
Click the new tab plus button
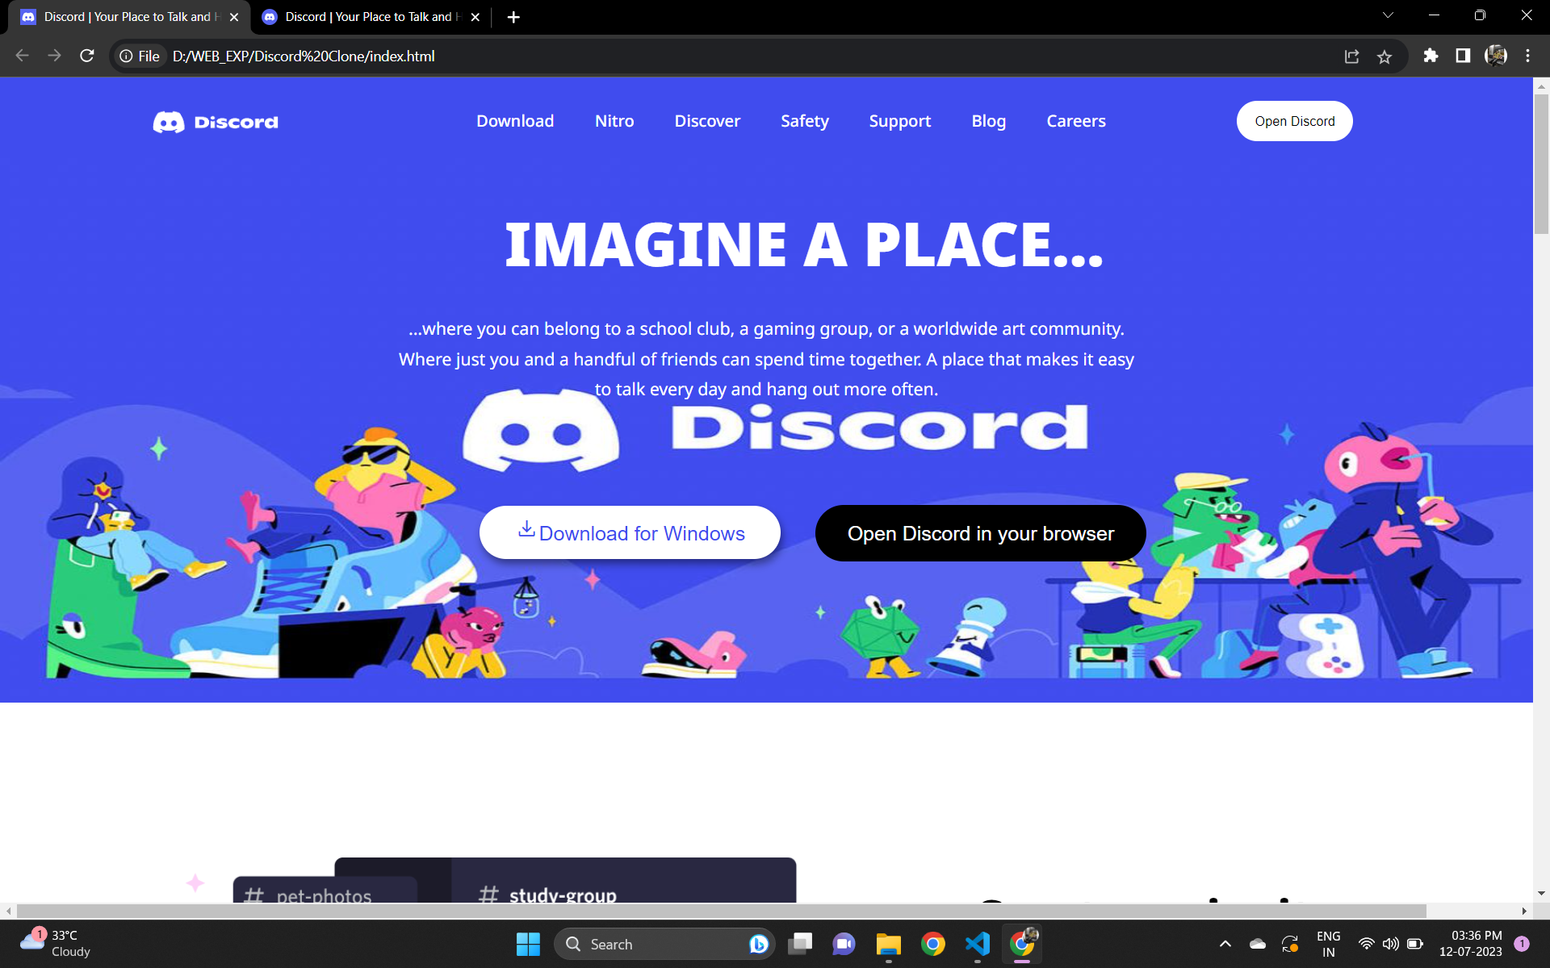coord(513,16)
